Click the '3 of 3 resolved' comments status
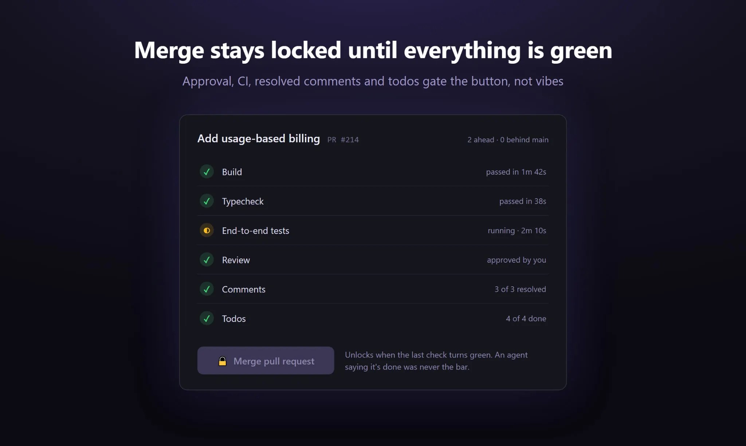Image resolution: width=746 pixels, height=446 pixels. (x=520, y=289)
